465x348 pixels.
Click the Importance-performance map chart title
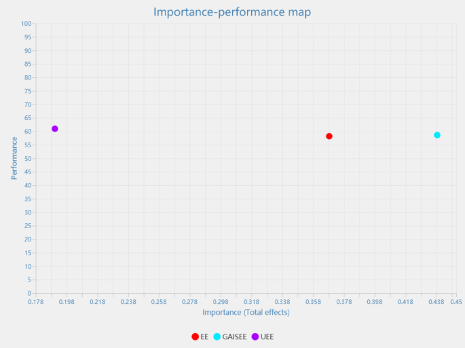(232, 12)
